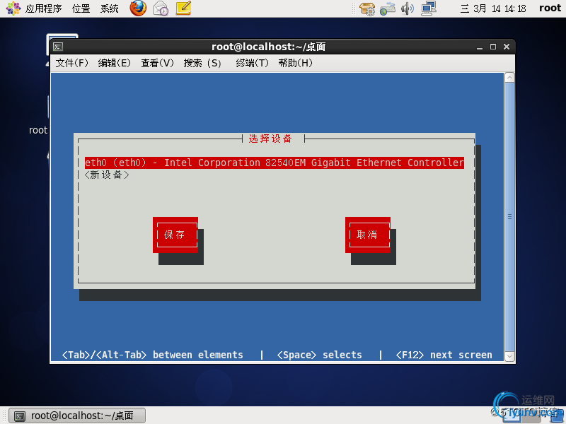Click the terminal scrollbar down arrow
The image size is (566, 424).
coord(509,356)
